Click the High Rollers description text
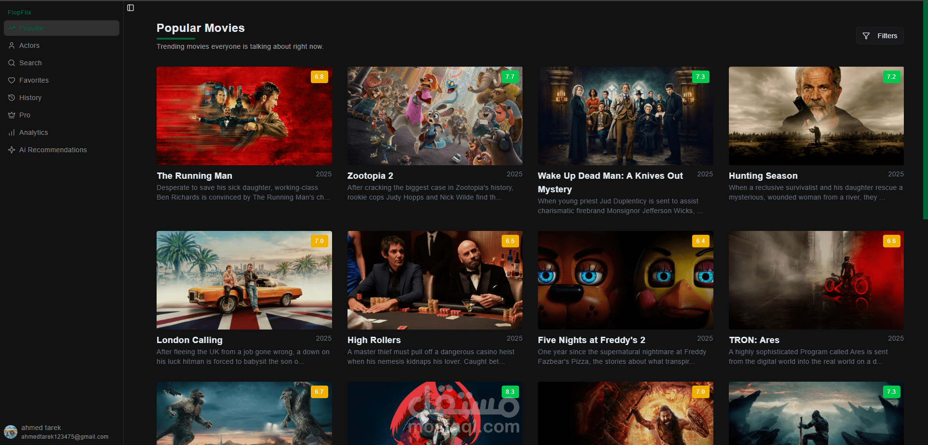The height and width of the screenshot is (445, 928). [x=431, y=357]
